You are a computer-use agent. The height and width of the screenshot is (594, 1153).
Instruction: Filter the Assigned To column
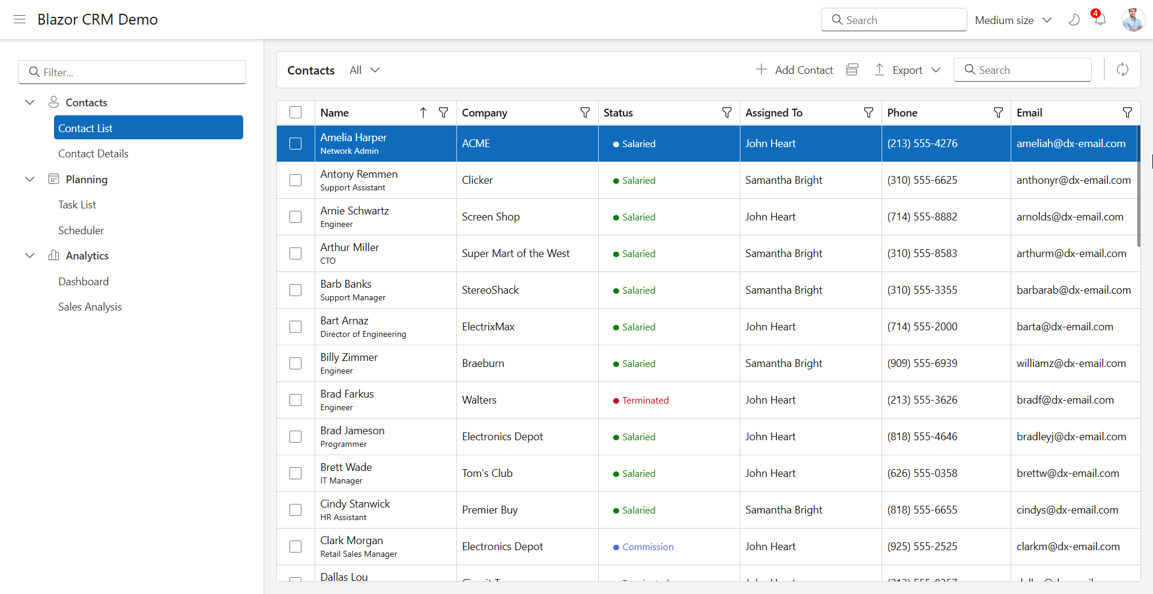tap(868, 112)
